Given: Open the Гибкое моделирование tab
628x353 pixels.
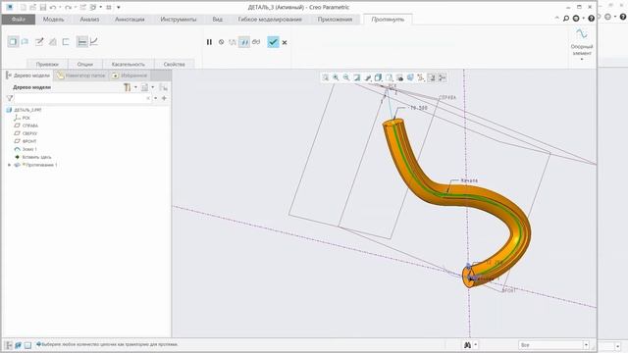Looking at the screenshot, I should (270, 20).
